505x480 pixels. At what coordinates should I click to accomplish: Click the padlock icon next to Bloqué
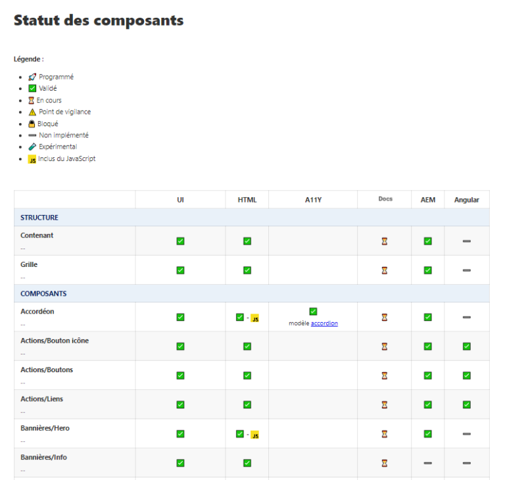[x=32, y=124]
